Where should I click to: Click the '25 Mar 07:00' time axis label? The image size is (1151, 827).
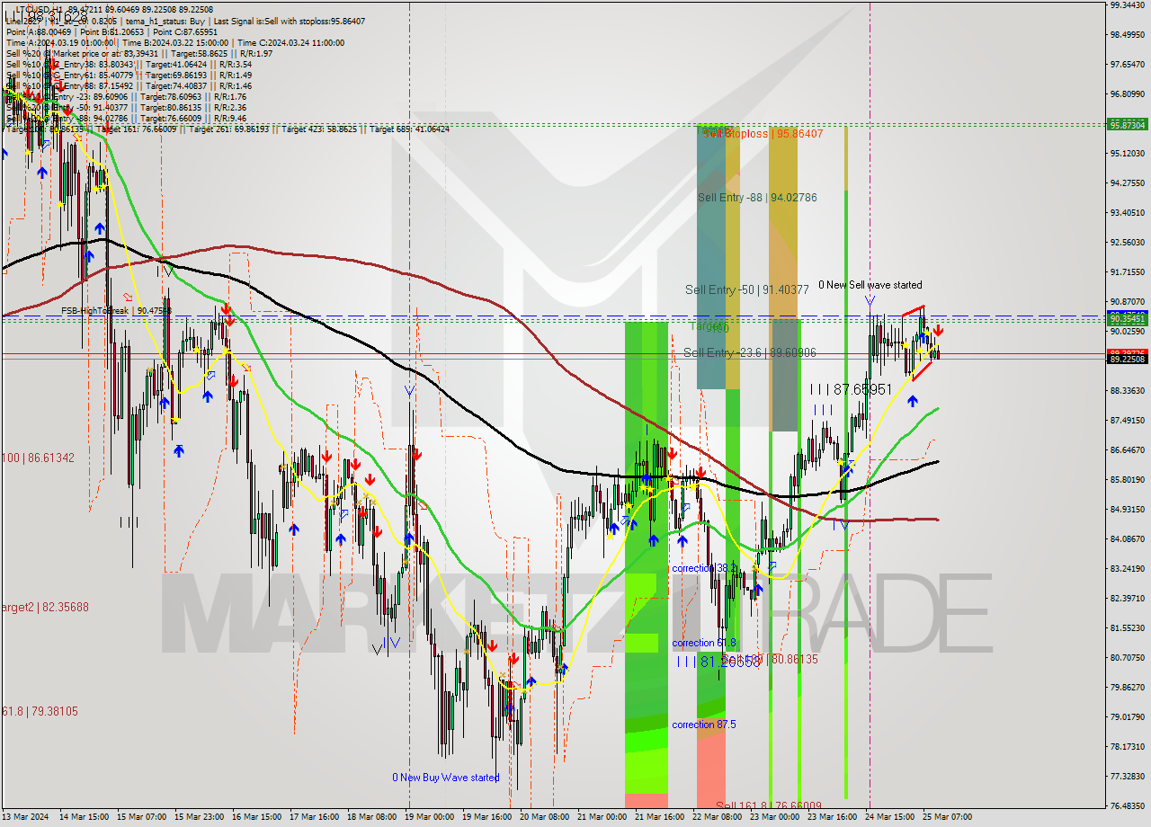[947, 817]
